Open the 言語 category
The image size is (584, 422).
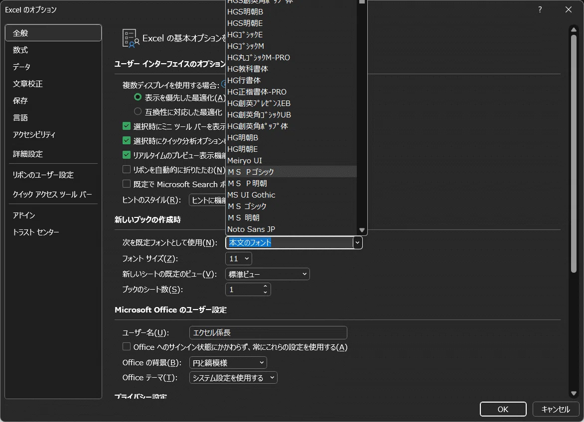[x=53, y=118]
